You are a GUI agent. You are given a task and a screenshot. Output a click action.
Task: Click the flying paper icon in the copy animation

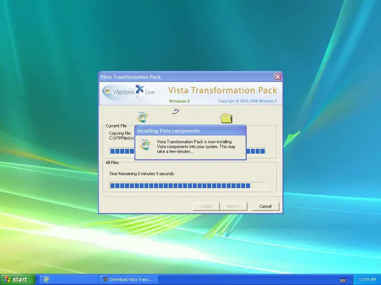pyautogui.click(x=176, y=111)
